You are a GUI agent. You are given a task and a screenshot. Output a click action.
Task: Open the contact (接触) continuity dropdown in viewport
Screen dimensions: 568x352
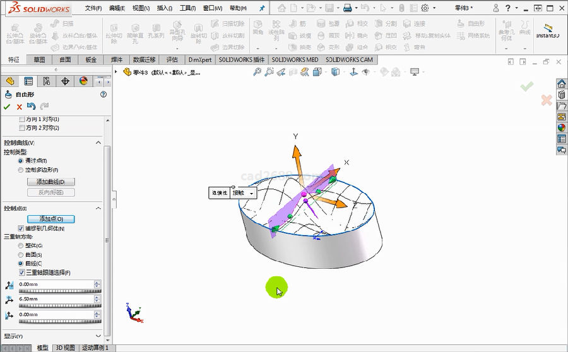[252, 193]
